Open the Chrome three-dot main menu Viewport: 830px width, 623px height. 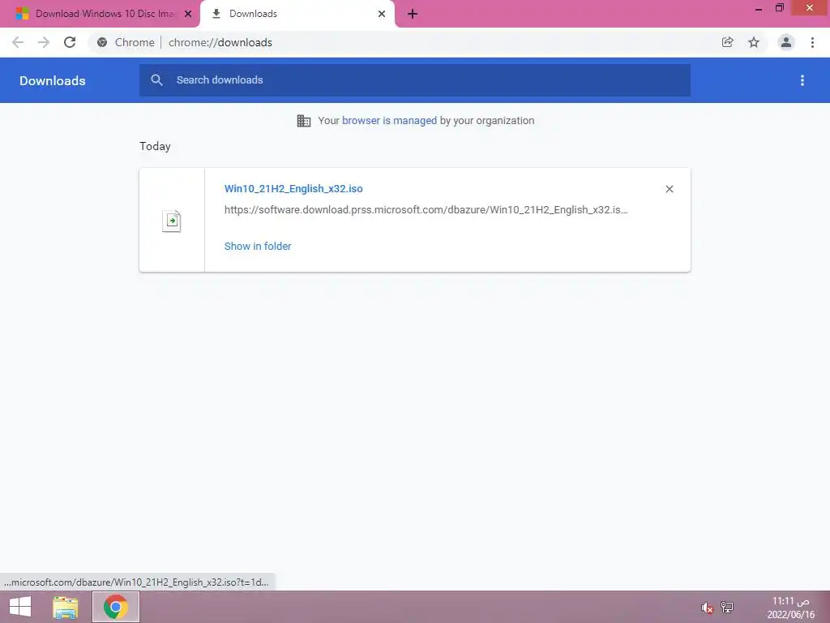(812, 42)
